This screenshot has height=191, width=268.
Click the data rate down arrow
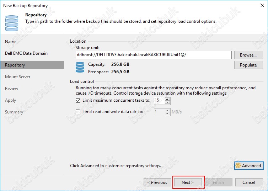[x=167, y=114]
